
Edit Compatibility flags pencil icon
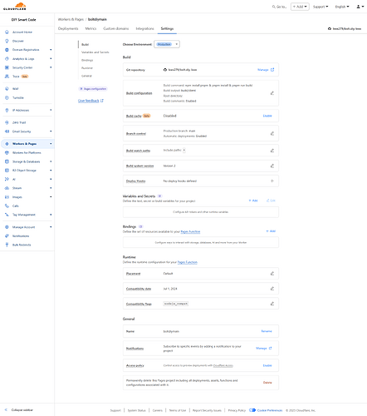point(272,304)
